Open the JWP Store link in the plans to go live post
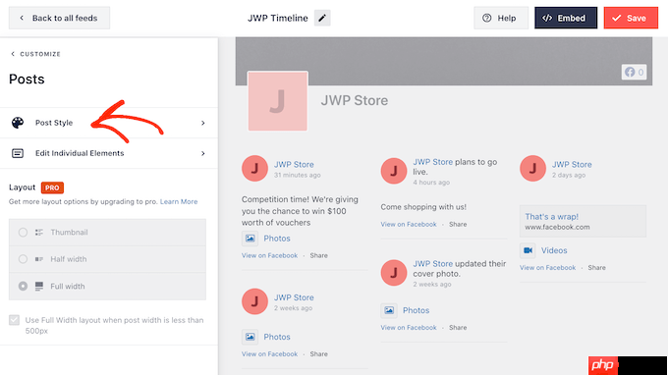This screenshot has height=375, width=668. coord(433,162)
